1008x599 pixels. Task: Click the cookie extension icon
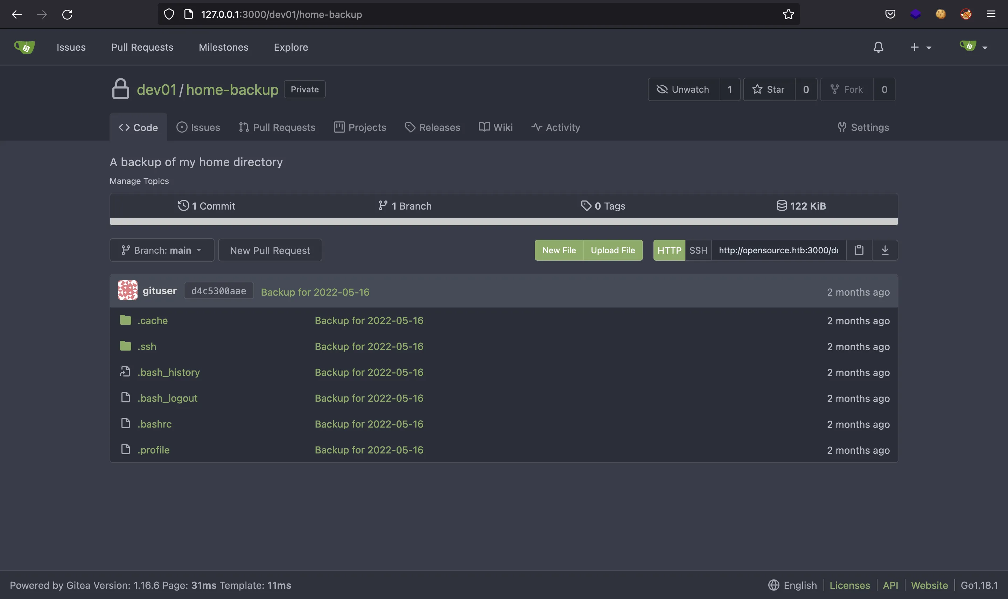940,14
